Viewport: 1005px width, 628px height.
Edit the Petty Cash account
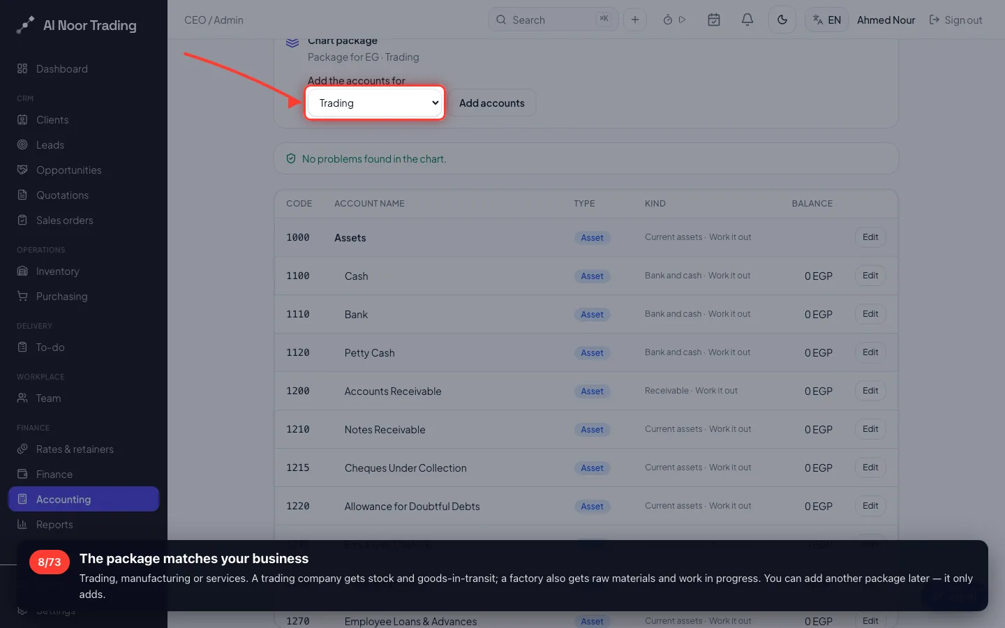tap(870, 352)
